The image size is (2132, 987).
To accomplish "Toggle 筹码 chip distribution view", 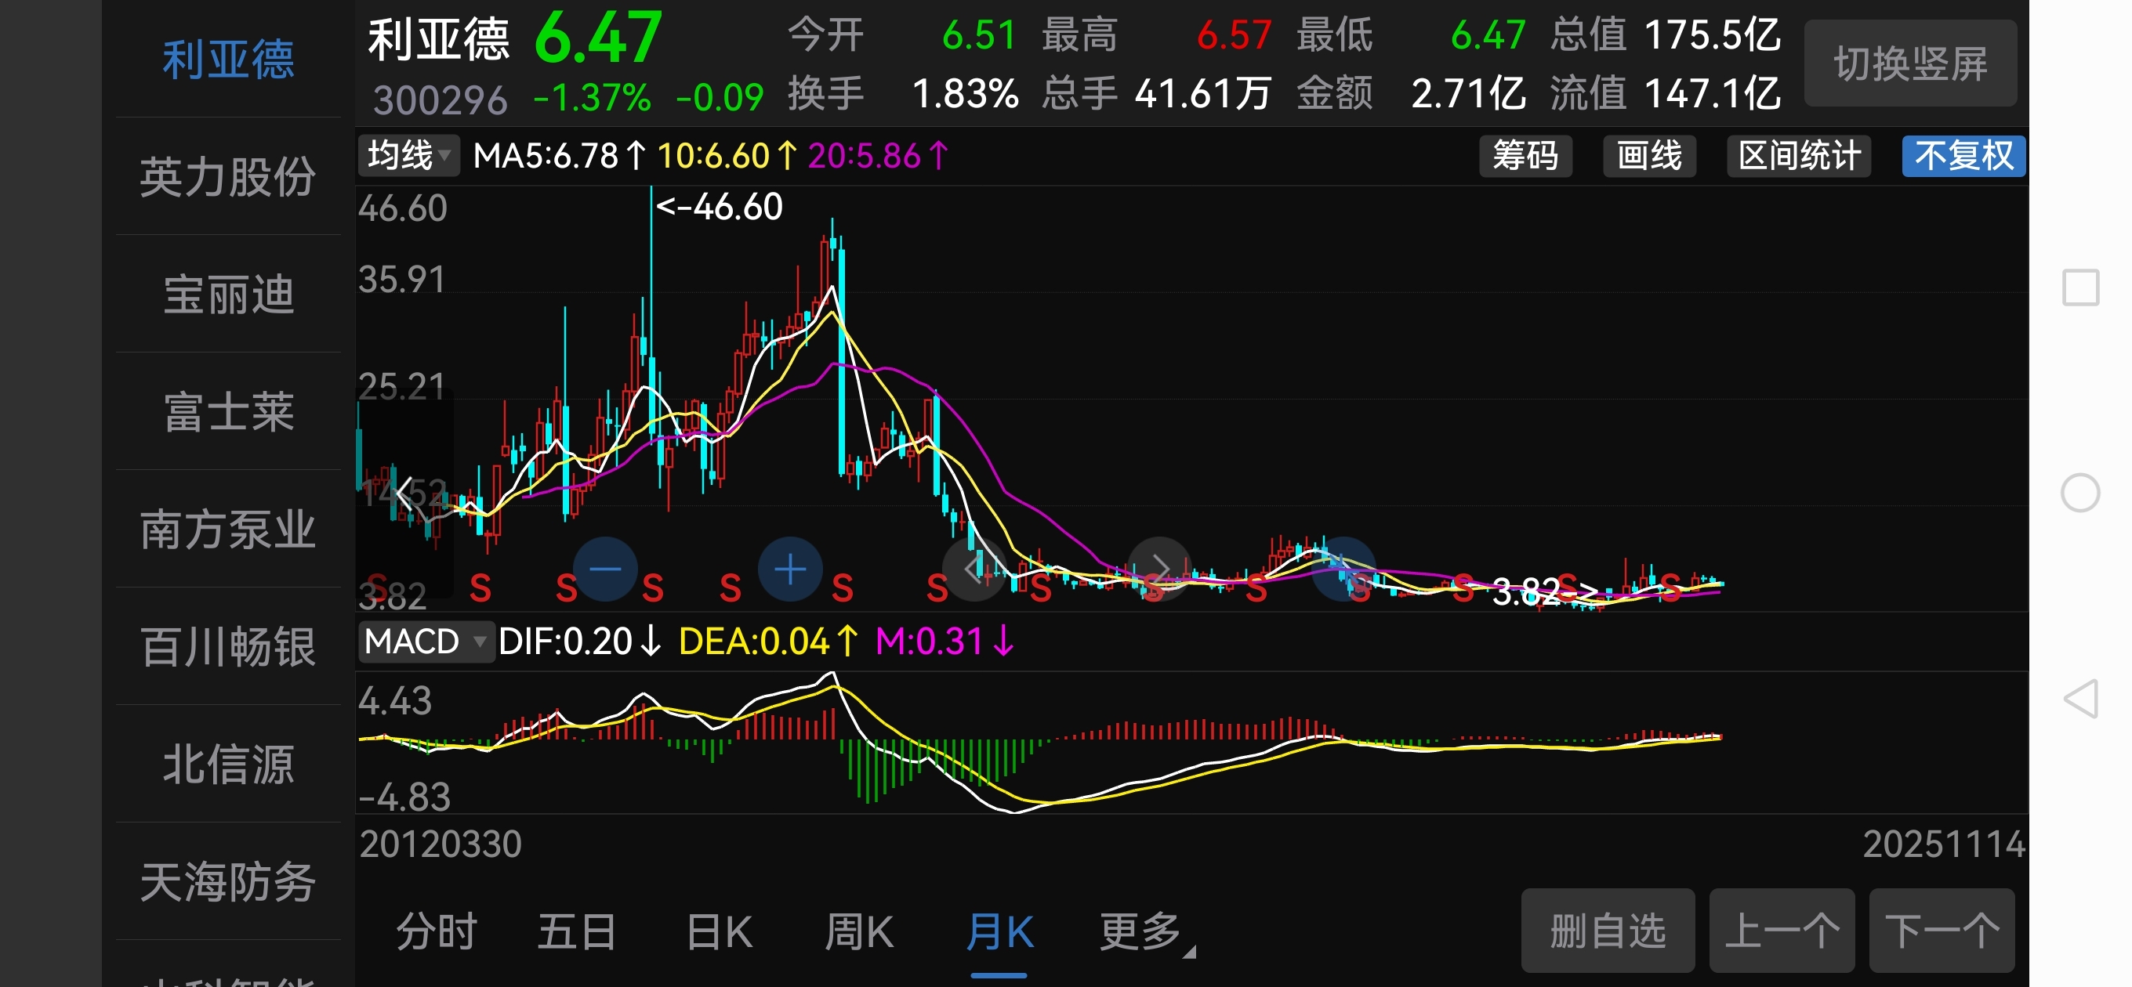I will coord(1525,157).
